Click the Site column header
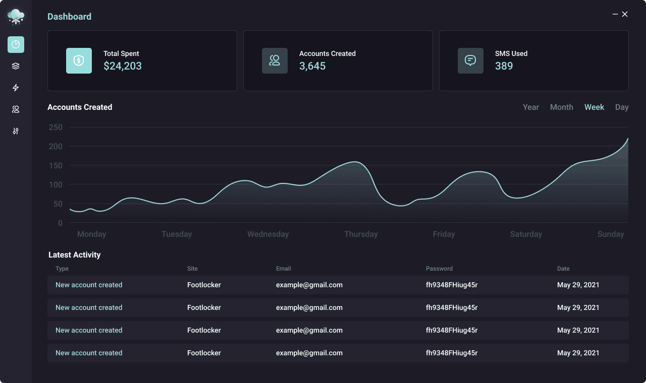The height and width of the screenshot is (383, 646). 192,269
